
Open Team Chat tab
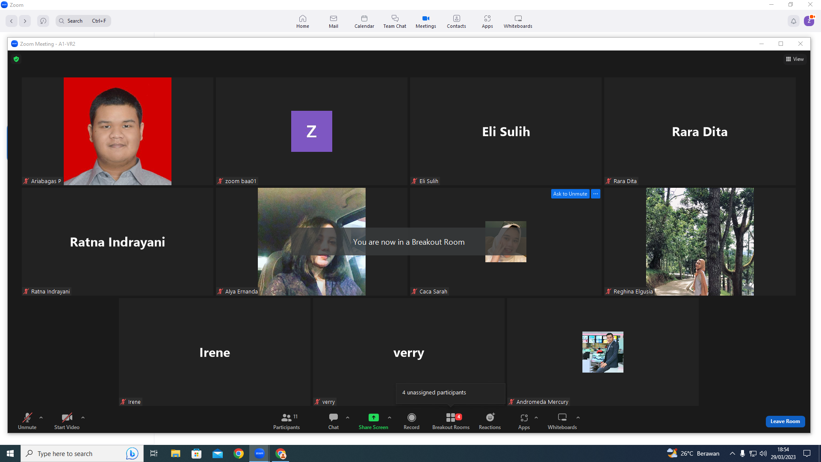click(395, 21)
